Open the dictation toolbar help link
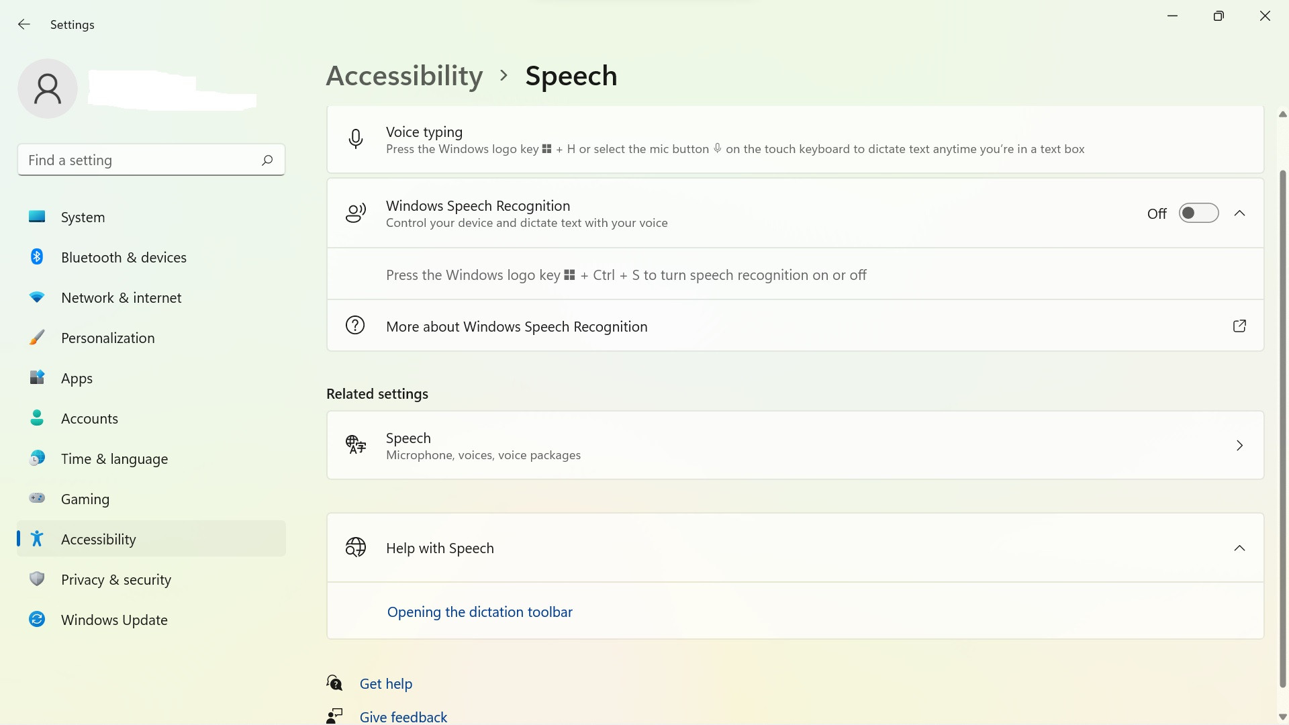 [479, 612]
